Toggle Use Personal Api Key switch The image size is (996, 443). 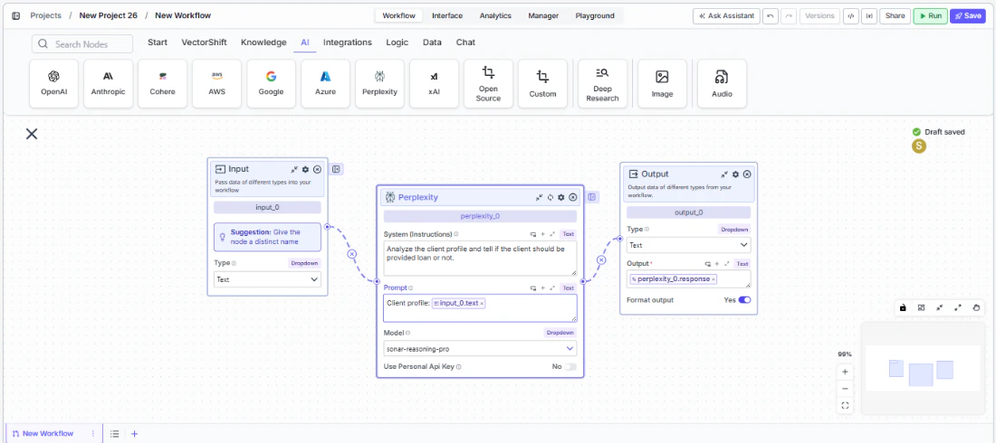(570, 367)
